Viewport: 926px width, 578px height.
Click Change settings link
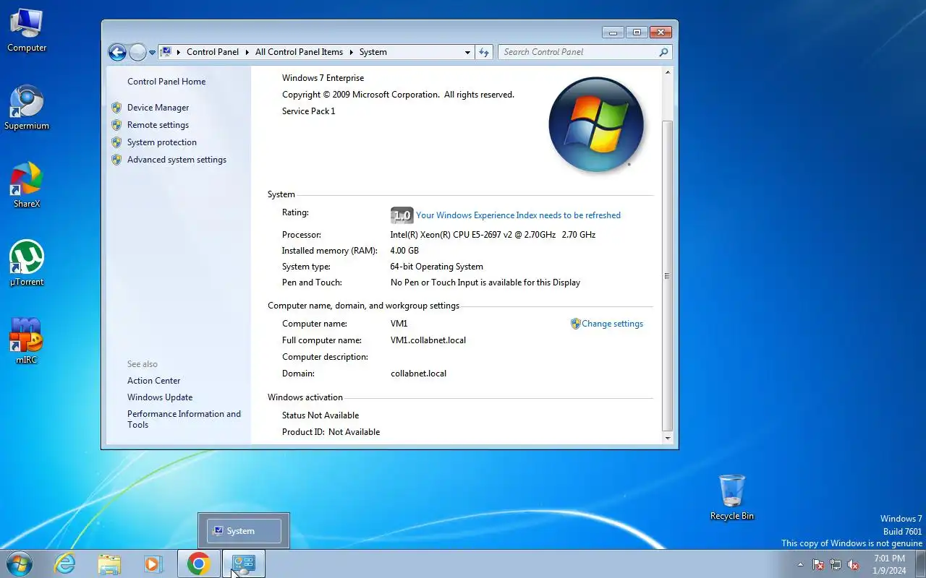tap(612, 324)
